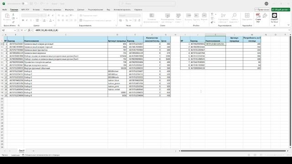The height and width of the screenshot is (164, 292).
Task: Expand the AutoSum dropdown arrow
Action: pyautogui.click(x=216, y=14)
